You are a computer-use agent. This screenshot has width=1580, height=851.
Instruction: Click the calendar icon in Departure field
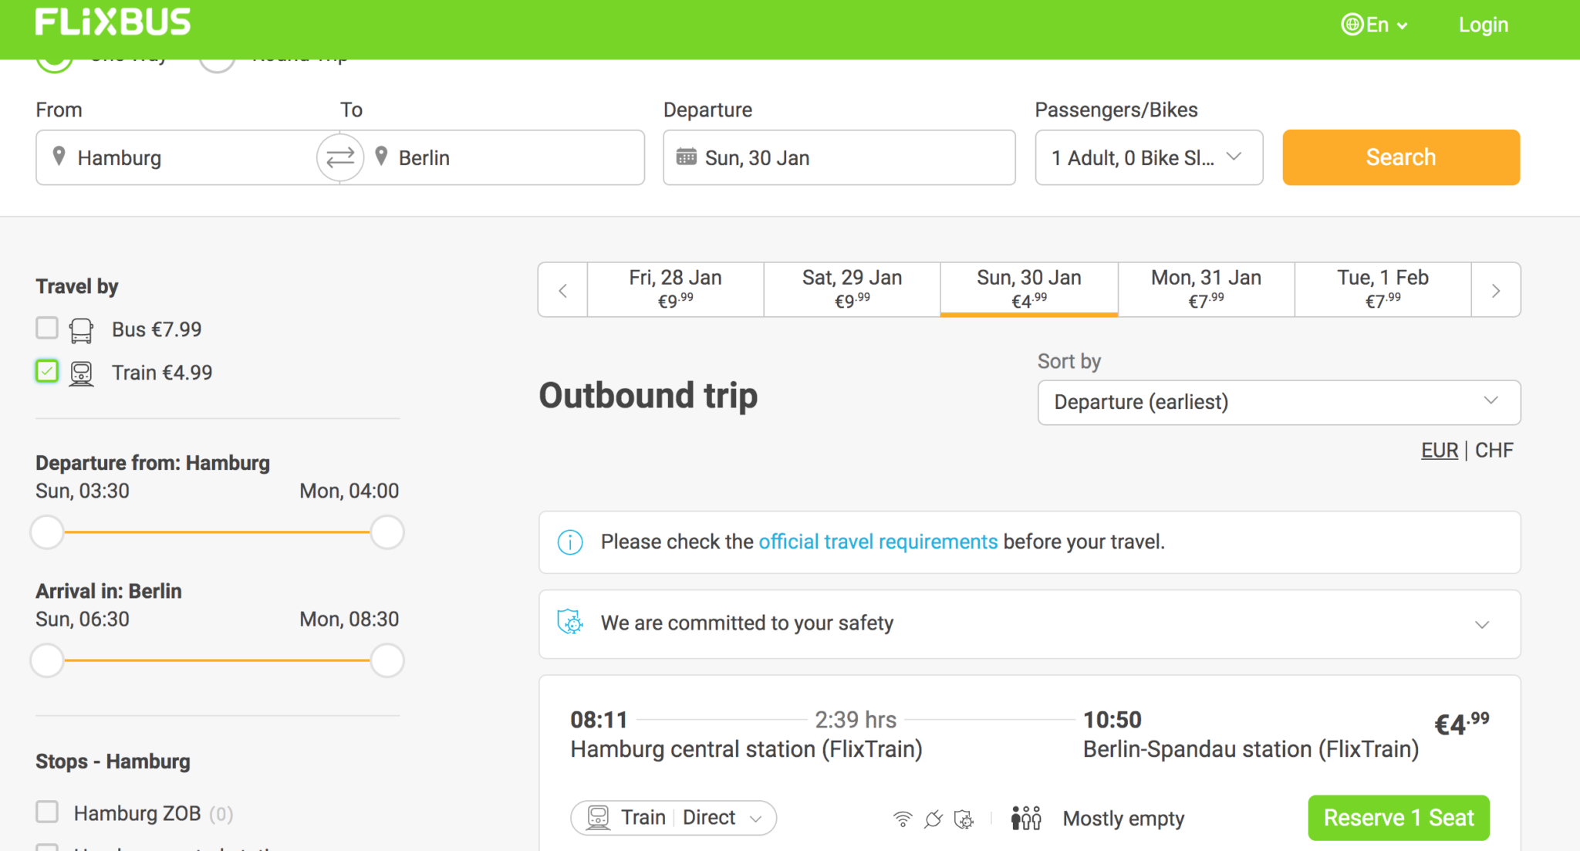coord(686,157)
